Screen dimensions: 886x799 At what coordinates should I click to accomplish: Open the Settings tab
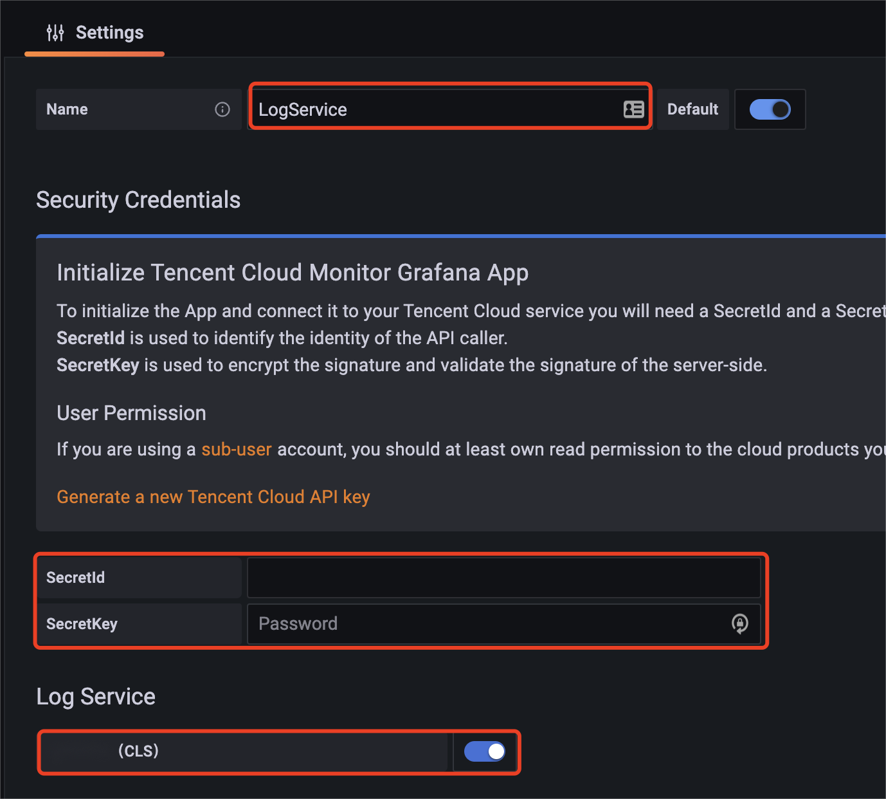[x=109, y=33]
